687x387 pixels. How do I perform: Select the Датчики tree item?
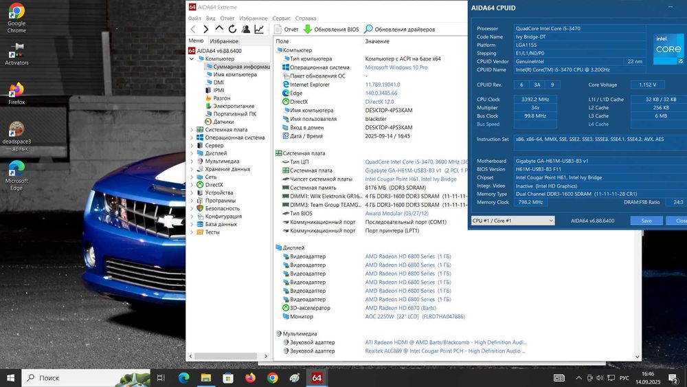[220, 122]
